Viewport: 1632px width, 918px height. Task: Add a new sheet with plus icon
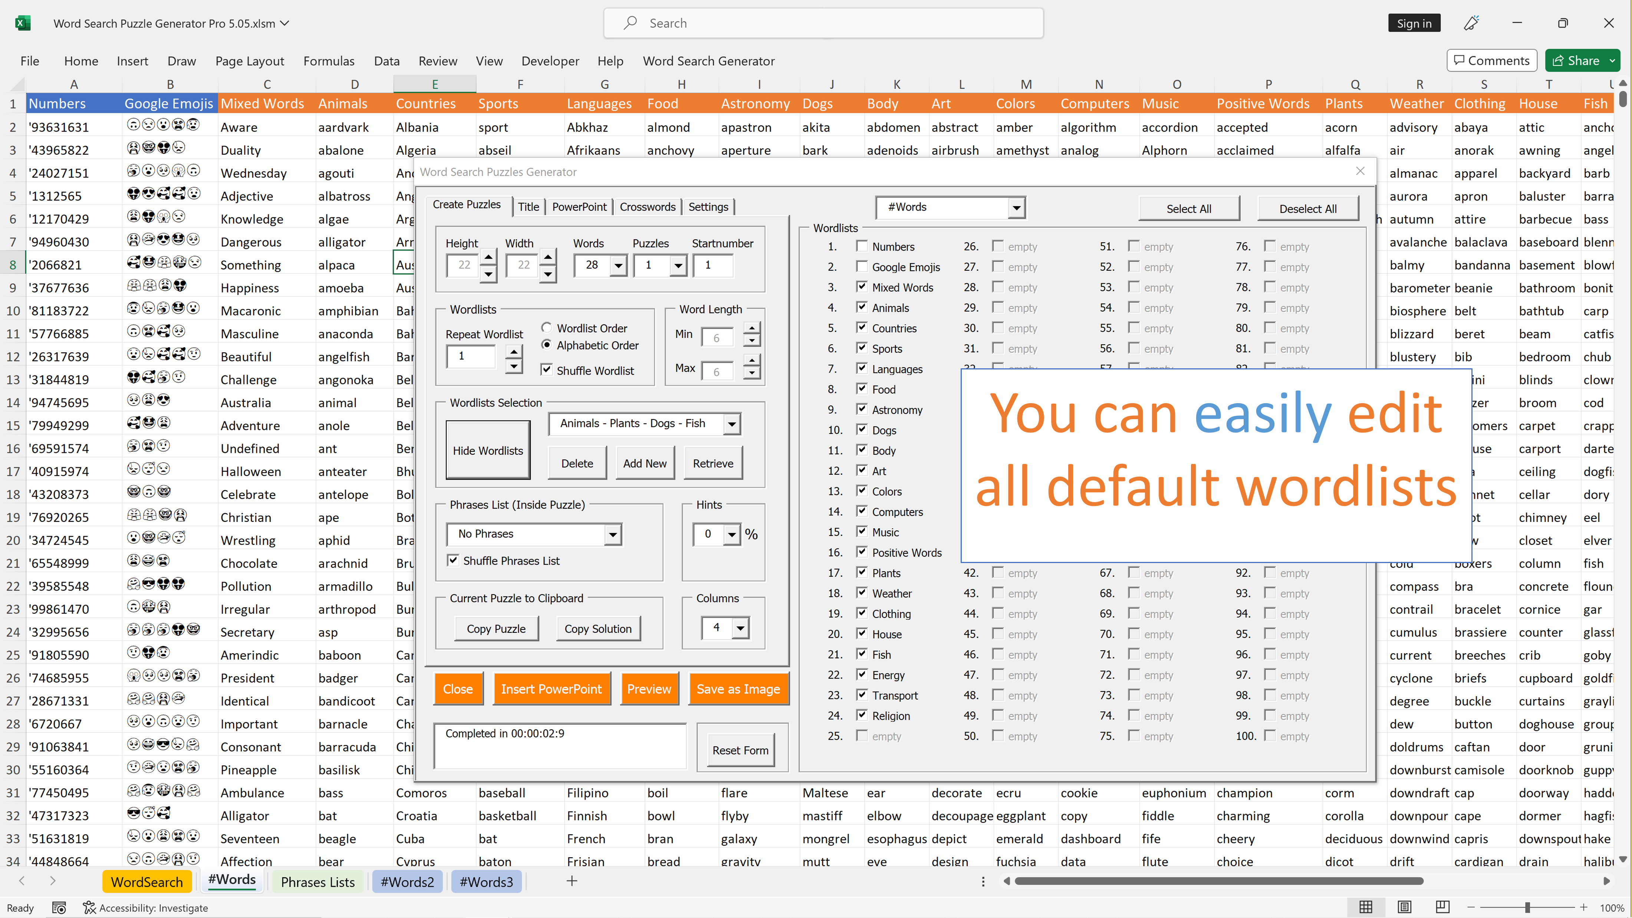pyautogui.click(x=572, y=881)
